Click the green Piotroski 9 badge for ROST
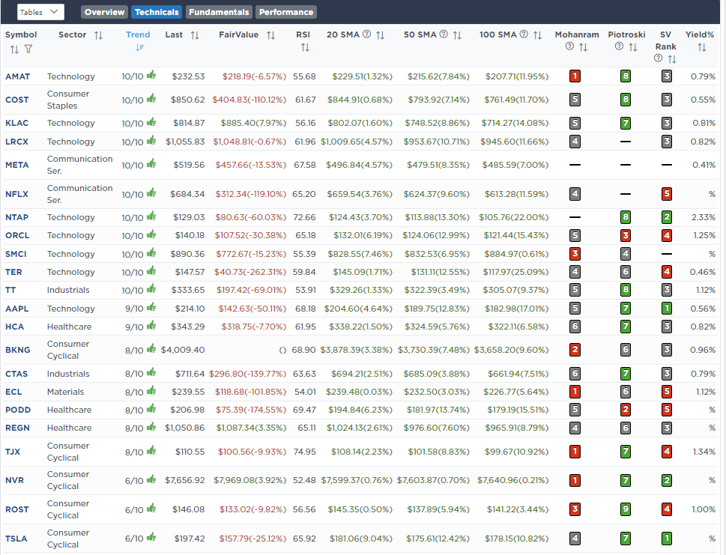The width and height of the screenshot is (726, 555). coord(625,509)
